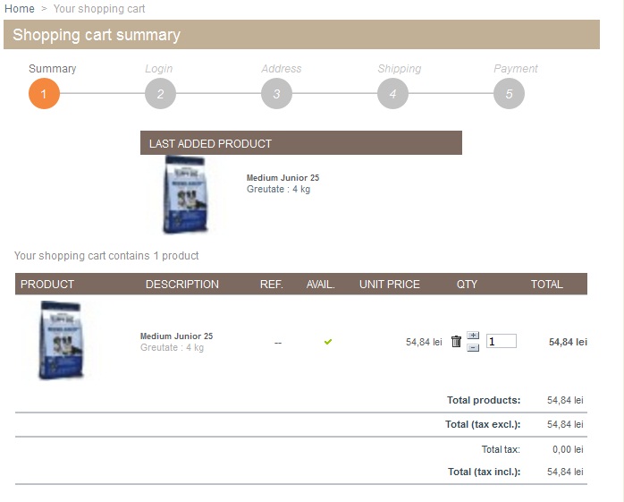Click the Address step label

click(x=282, y=69)
